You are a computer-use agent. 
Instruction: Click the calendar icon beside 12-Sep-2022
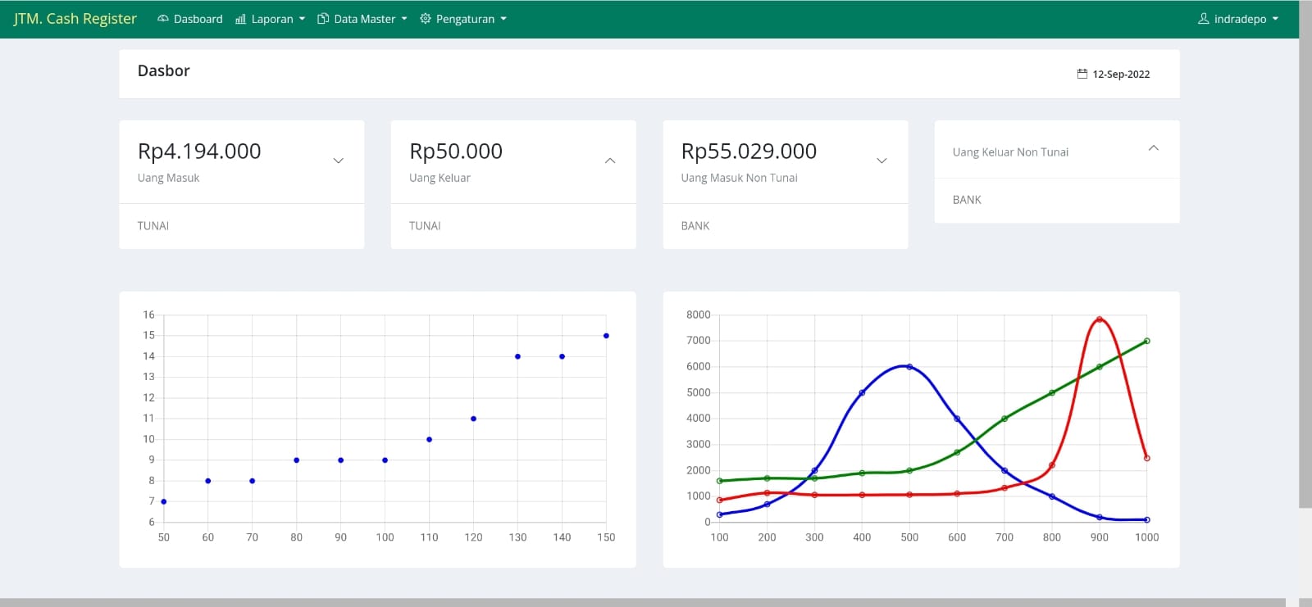[x=1082, y=74]
